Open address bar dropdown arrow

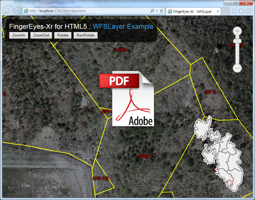click(x=157, y=11)
